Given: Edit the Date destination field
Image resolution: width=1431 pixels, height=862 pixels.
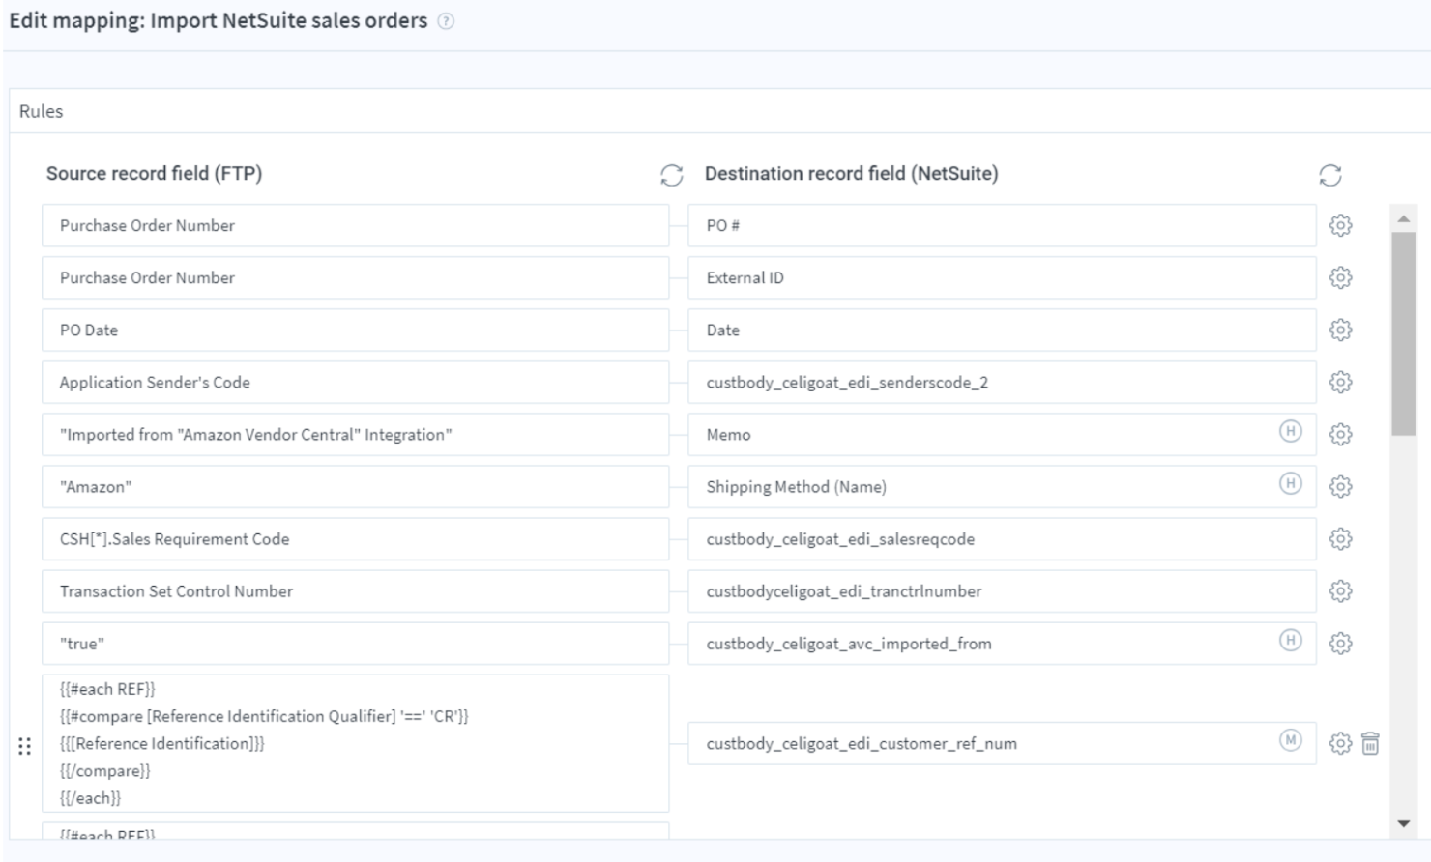Looking at the screenshot, I should (x=1002, y=330).
